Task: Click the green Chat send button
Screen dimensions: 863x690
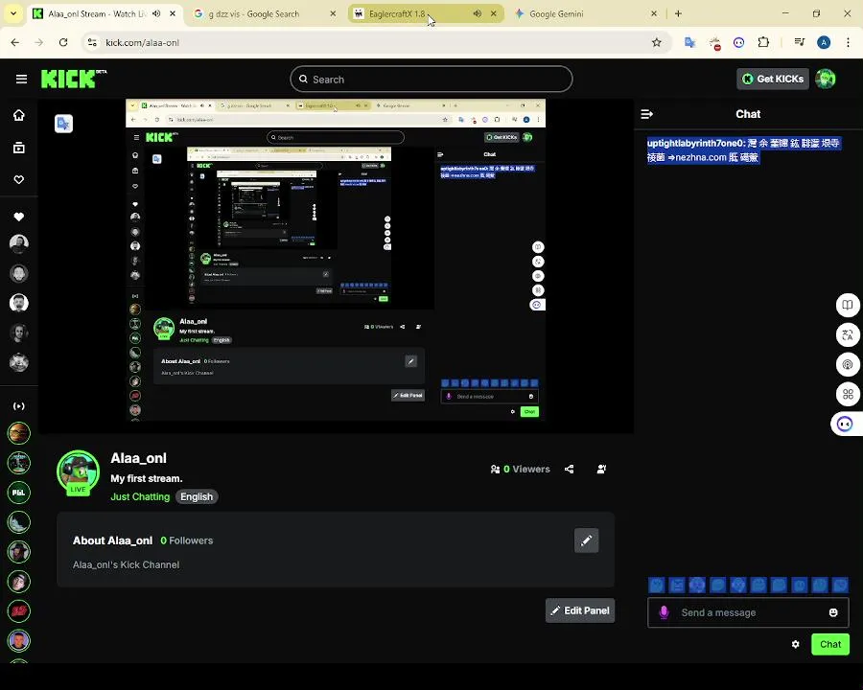Action: coord(830,644)
